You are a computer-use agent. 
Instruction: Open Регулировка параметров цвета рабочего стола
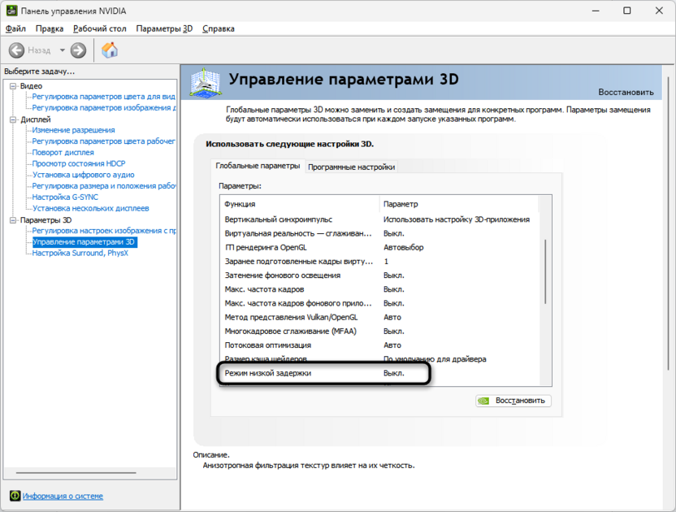(x=103, y=141)
